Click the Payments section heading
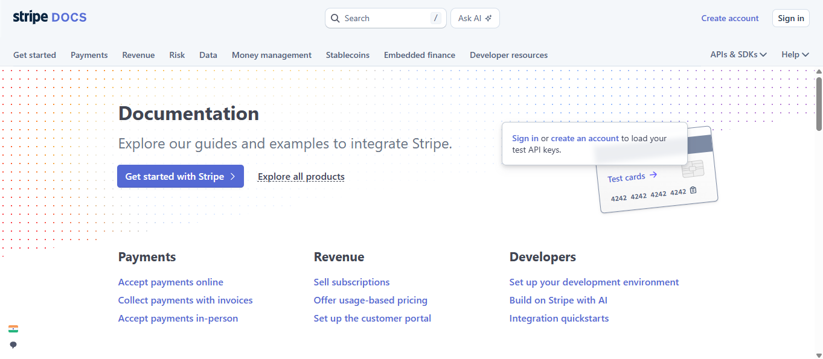Image resolution: width=823 pixels, height=359 pixels. [147, 257]
